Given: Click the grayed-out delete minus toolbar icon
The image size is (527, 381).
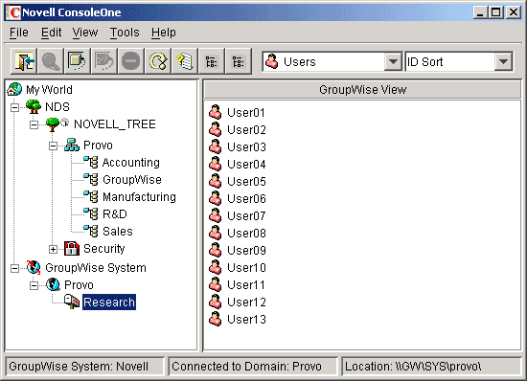Looking at the screenshot, I should (131, 61).
